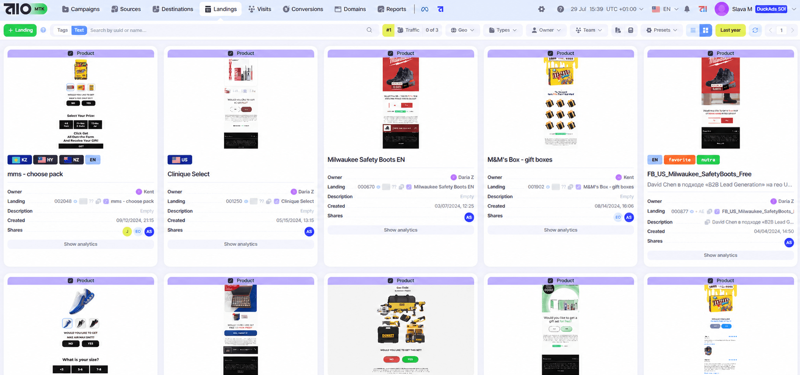Click edit icon beside Milwaukee Safety Boots EN name
This screenshot has width=800, height=375.
(409, 187)
